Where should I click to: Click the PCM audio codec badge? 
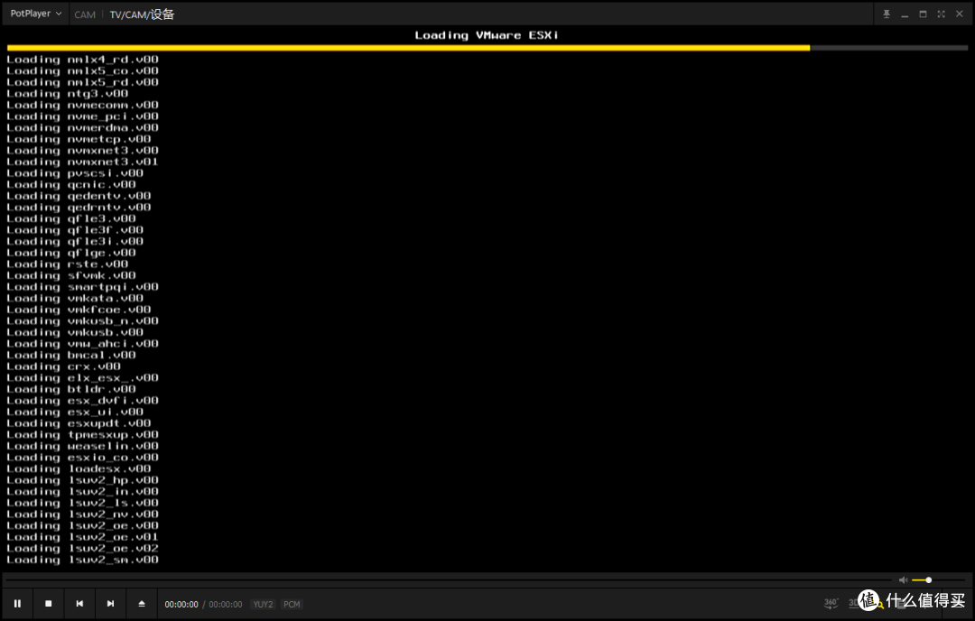coord(292,604)
